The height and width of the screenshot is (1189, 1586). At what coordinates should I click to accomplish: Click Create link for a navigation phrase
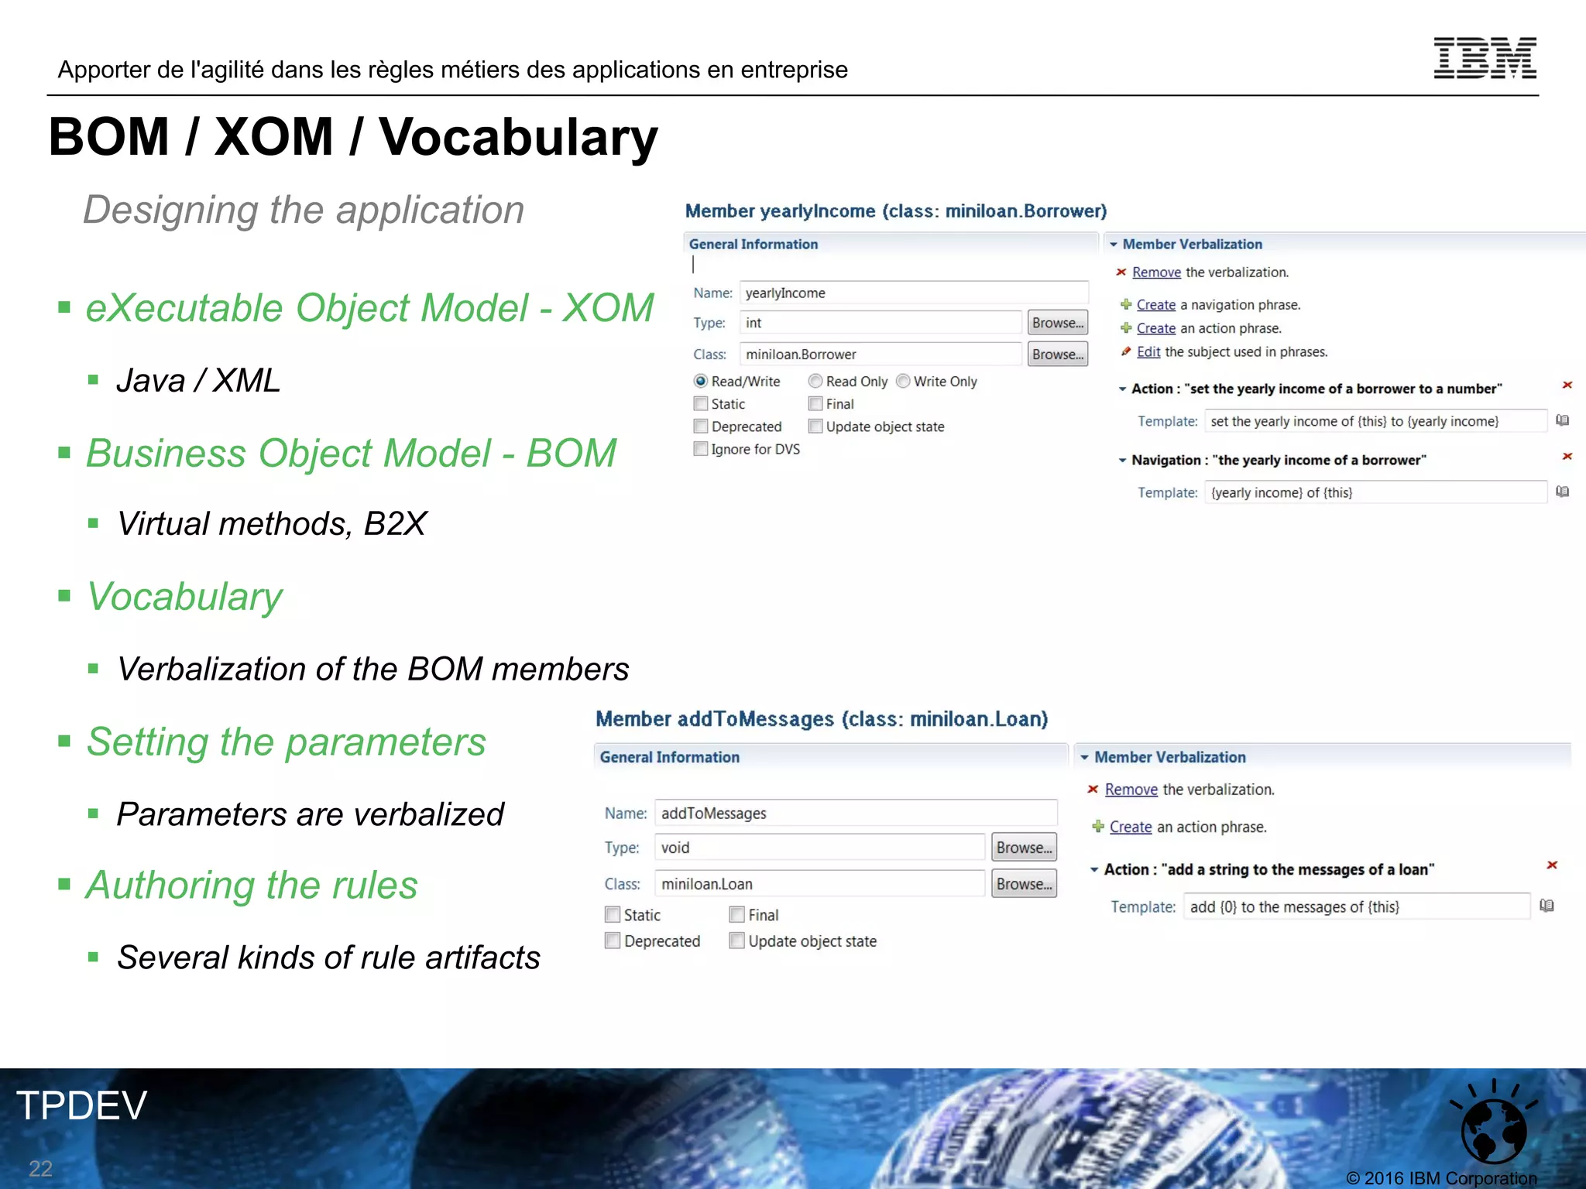click(1156, 304)
